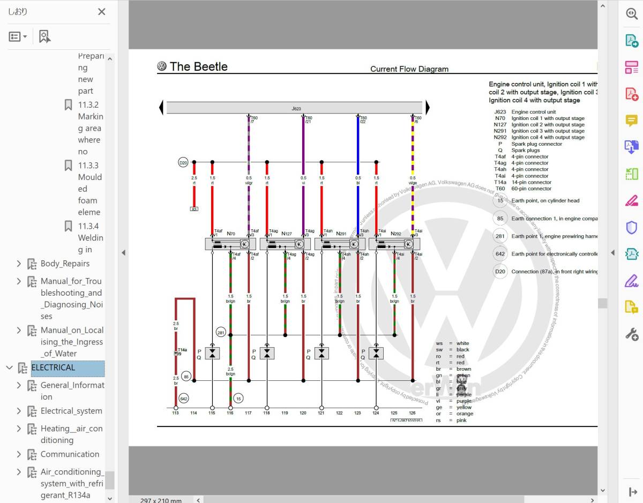The height and width of the screenshot is (503, 643).
Task: Expand the Communication bookmark
Action: (19, 454)
